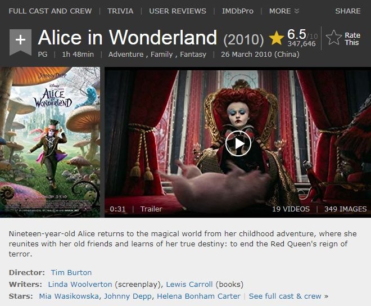
Task: Click See full cast & crew link
Action: [288, 296]
